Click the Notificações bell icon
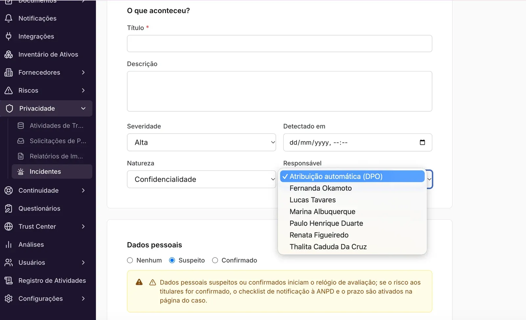The image size is (526, 320). tap(9, 18)
